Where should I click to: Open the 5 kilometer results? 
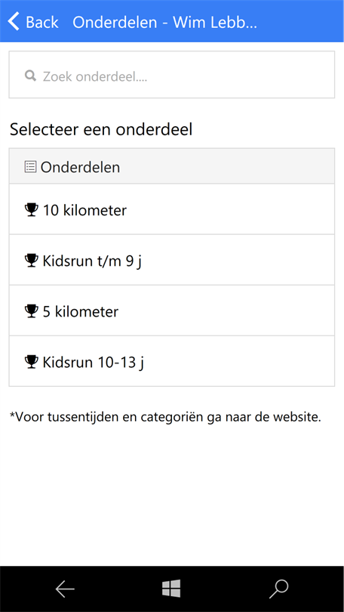click(x=172, y=311)
